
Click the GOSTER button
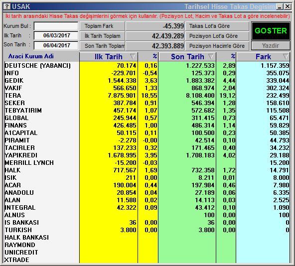(271, 31)
